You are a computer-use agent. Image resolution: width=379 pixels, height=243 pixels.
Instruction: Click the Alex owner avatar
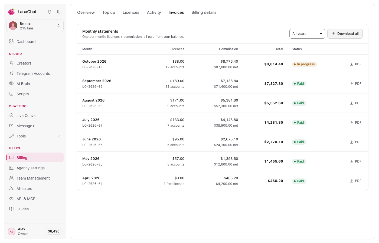click(12, 231)
